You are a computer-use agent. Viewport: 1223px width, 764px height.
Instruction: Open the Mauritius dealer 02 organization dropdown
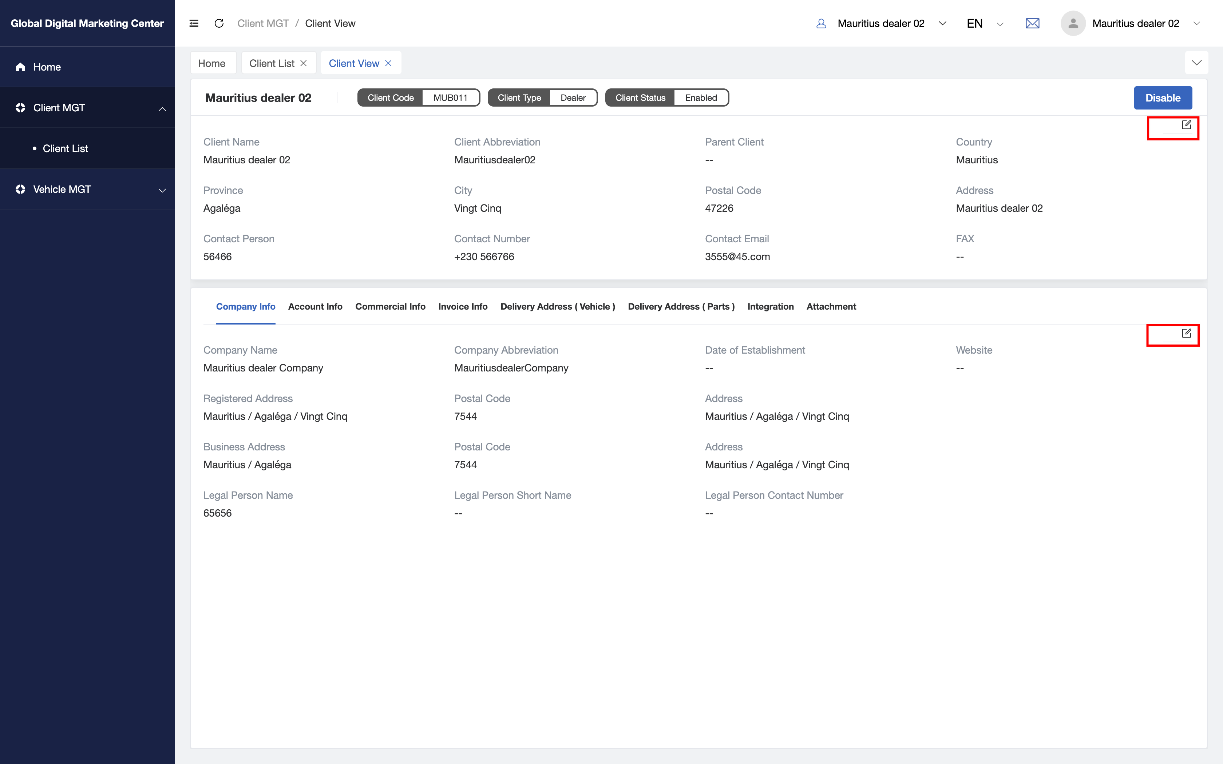[942, 23]
